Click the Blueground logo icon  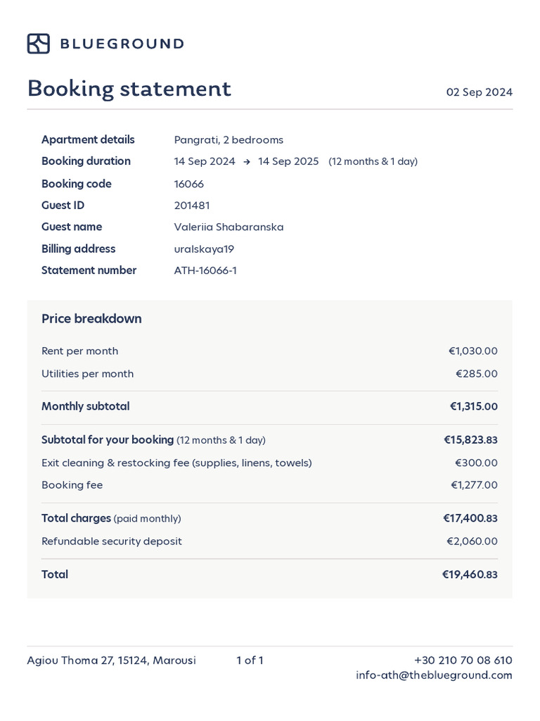(39, 44)
